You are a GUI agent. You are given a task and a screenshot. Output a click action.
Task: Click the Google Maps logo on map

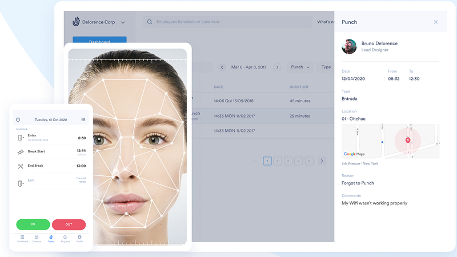coord(354,154)
